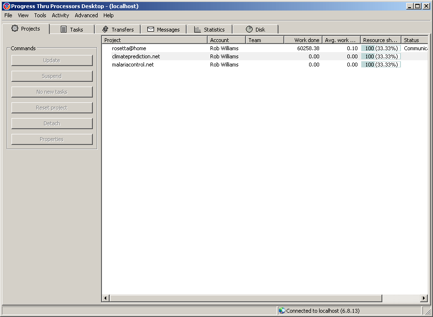This screenshot has height=317, width=433.
Task: Open the Activity menu
Action: point(60,15)
